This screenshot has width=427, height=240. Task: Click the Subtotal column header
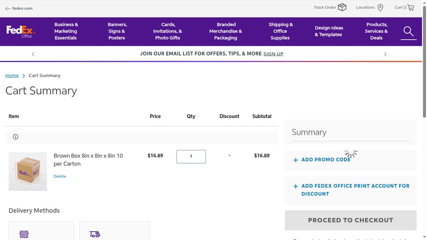(262, 116)
